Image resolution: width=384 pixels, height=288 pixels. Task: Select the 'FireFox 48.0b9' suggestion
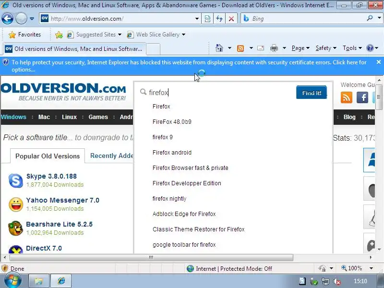click(172, 122)
